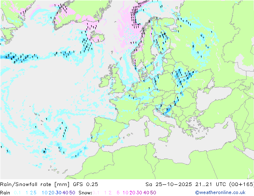
Task: Click the rainfall value '7' on the map
Action: pyautogui.click(x=167, y=110)
